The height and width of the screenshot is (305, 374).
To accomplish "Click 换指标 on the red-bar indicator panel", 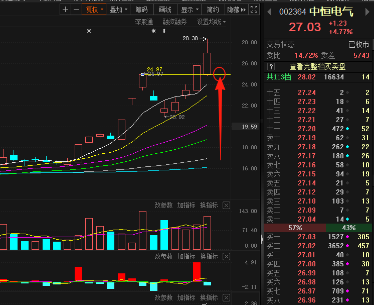I will coord(209,256).
